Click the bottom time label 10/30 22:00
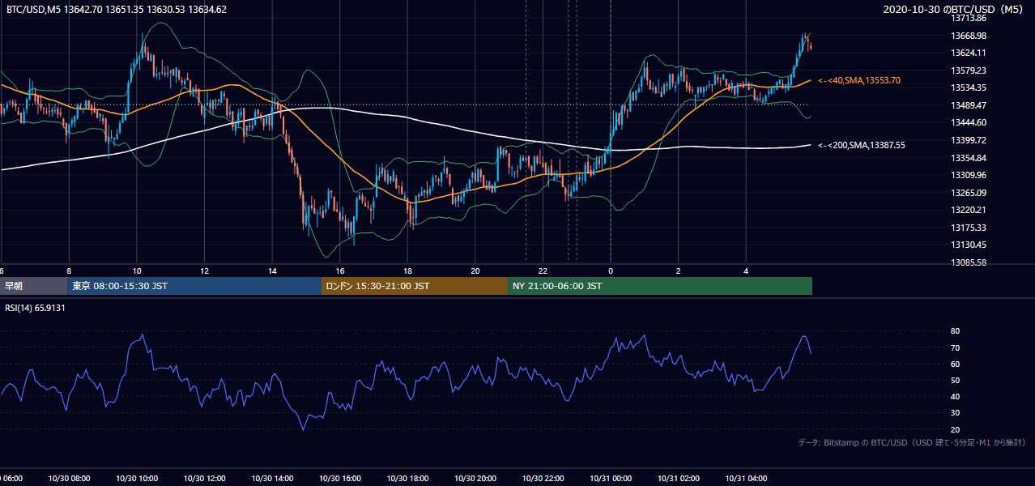1035x486 pixels. point(543,479)
